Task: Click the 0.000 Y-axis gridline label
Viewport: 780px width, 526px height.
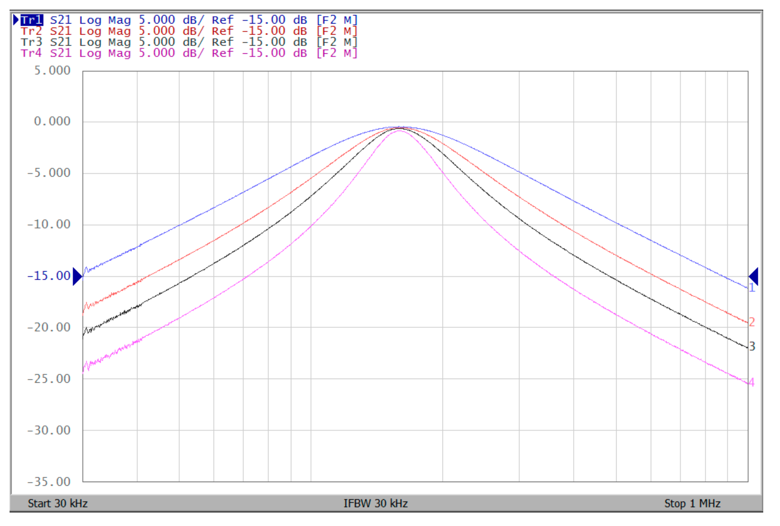Action: click(x=52, y=121)
